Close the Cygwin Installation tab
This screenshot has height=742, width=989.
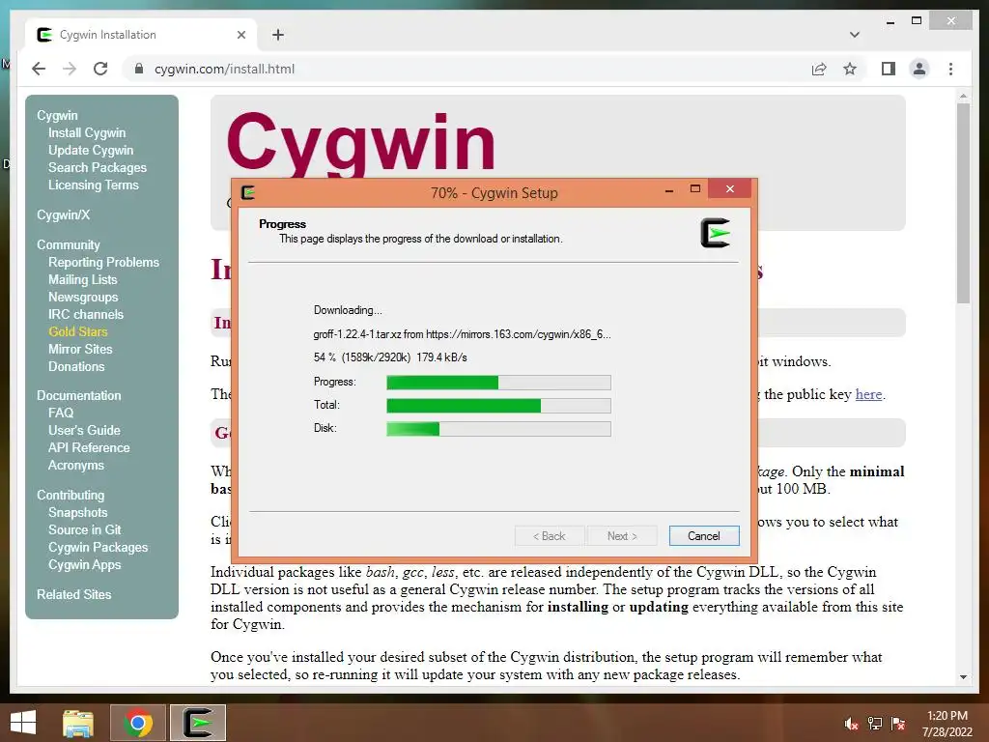point(240,35)
